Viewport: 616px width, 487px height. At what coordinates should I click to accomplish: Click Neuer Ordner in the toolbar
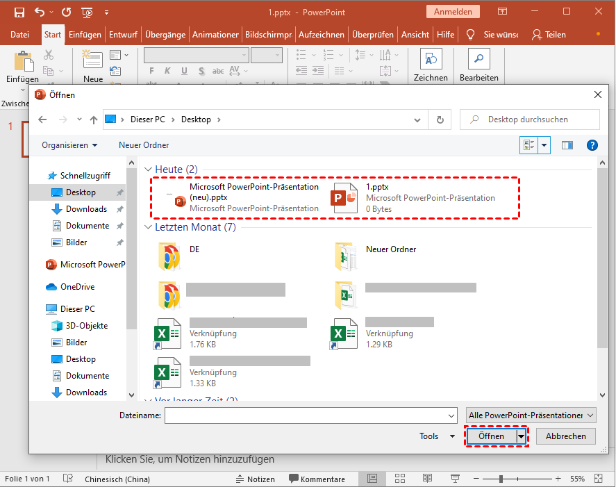point(144,145)
